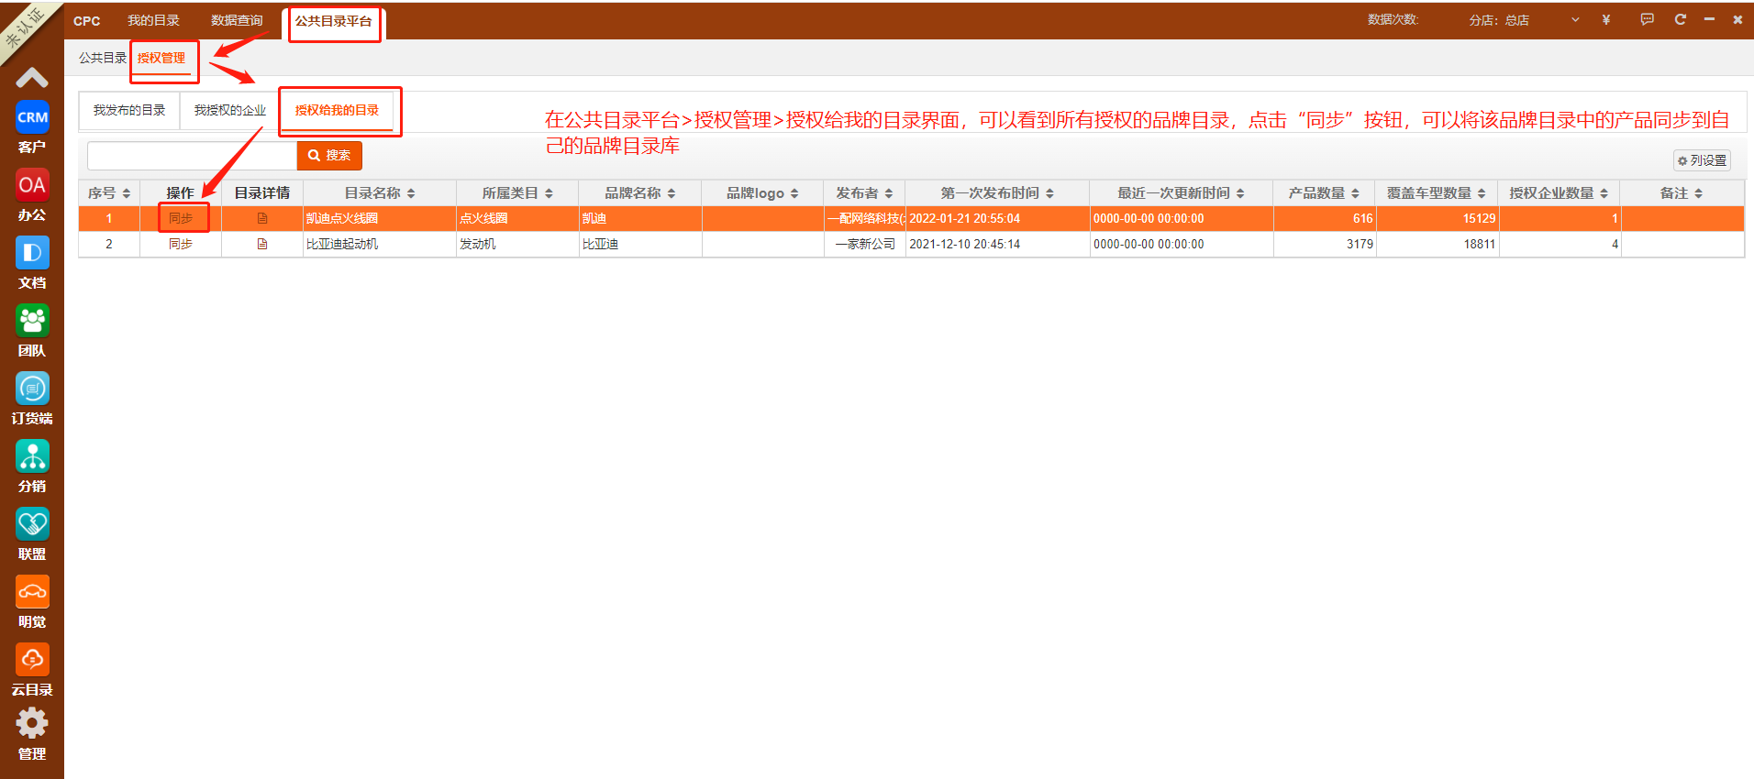Sort by the 产品数量 column header

[1324, 193]
